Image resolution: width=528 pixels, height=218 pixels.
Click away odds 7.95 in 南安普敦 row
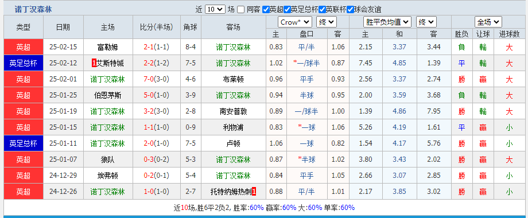[x=434, y=111]
